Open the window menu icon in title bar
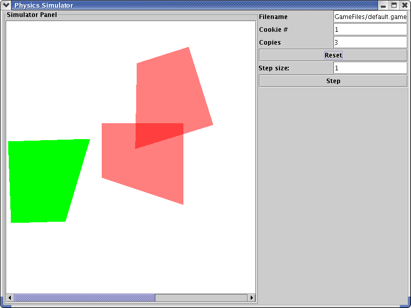The image size is (411, 308). pyautogui.click(x=6, y=5)
